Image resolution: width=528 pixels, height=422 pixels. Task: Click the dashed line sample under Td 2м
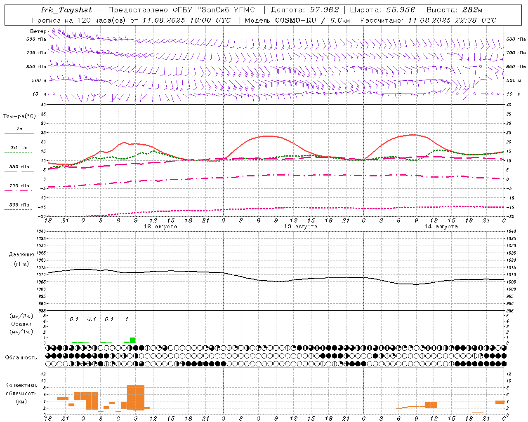coord(19,152)
